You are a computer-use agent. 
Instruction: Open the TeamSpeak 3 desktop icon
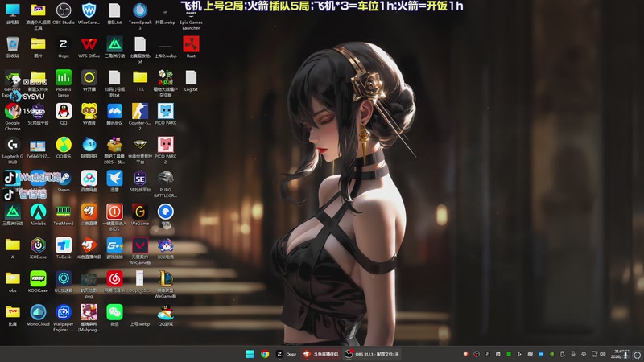click(139, 15)
